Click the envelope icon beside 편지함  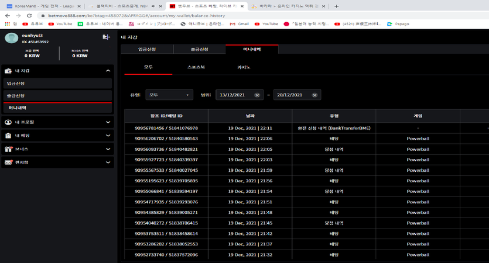click(8, 162)
